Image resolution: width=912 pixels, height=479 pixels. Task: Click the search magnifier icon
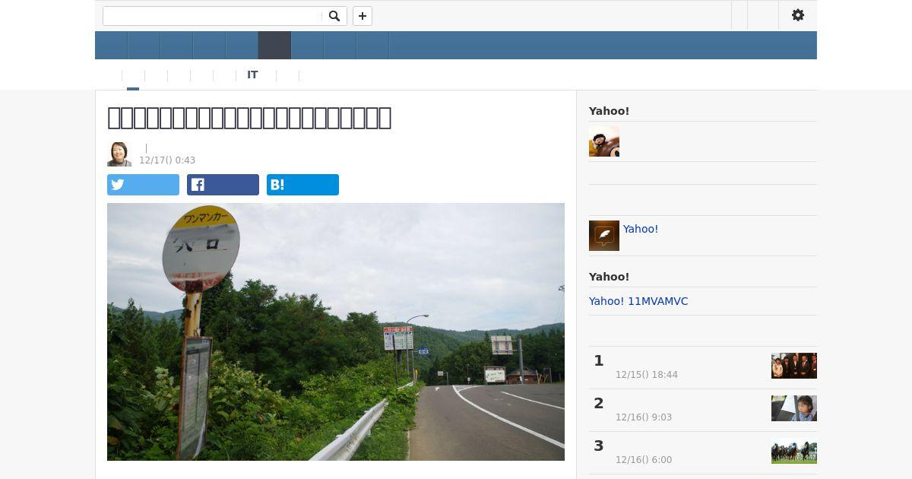point(334,16)
